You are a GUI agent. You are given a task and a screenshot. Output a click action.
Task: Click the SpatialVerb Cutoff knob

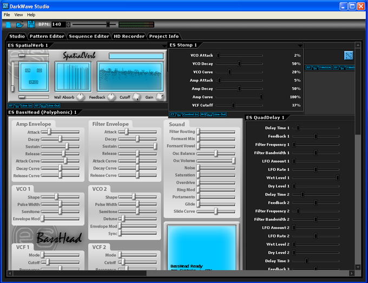pyautogui.click(x=136, y=97)
